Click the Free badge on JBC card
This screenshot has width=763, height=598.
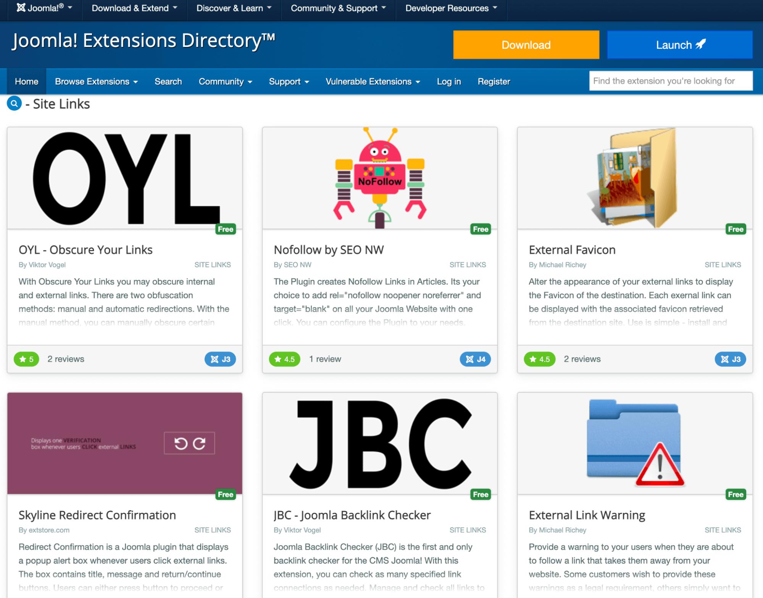pos(481,494)
